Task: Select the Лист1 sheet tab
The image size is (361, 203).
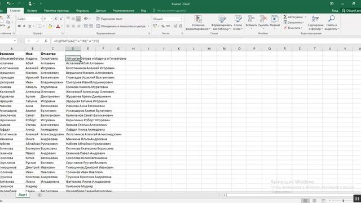Action: (x=23, y=195)
